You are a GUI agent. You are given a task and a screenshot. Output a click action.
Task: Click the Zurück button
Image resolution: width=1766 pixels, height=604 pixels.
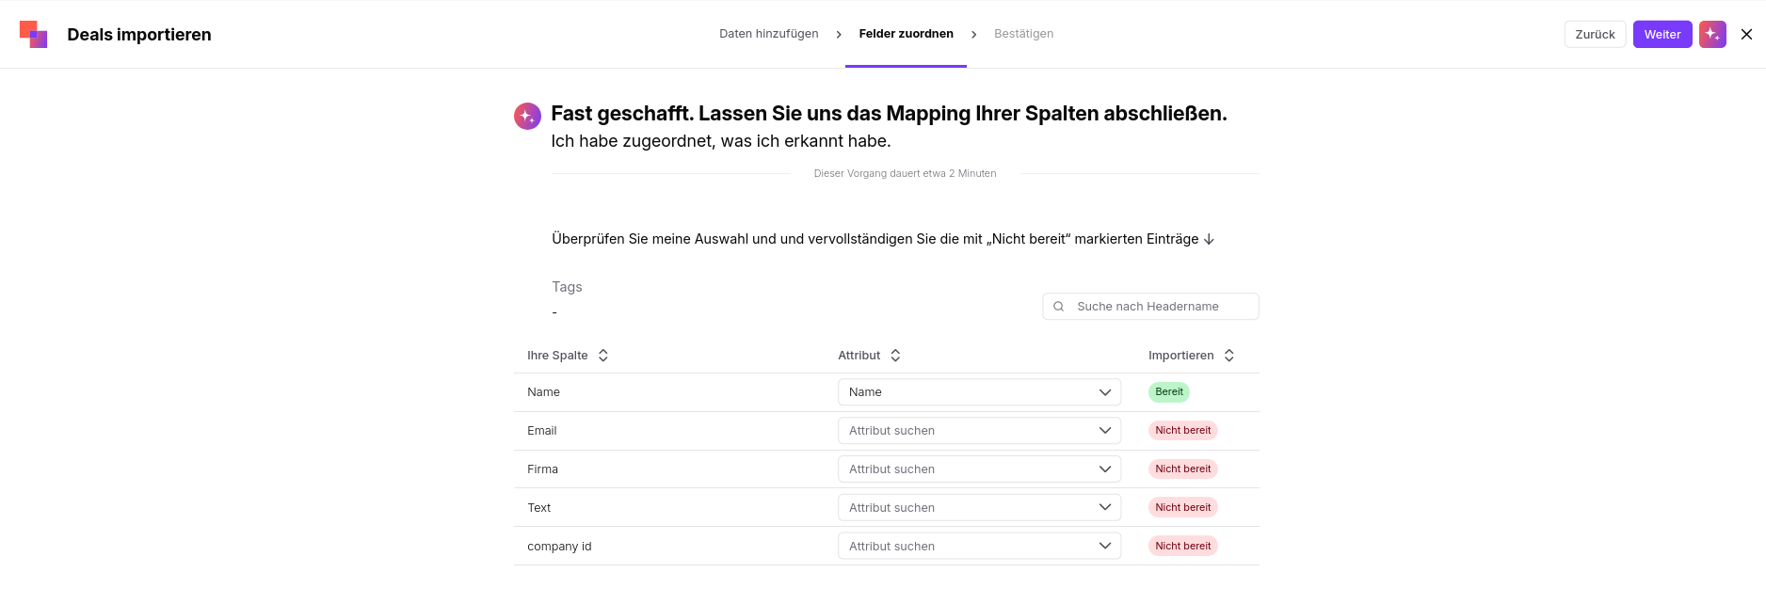coord(1595,34)
